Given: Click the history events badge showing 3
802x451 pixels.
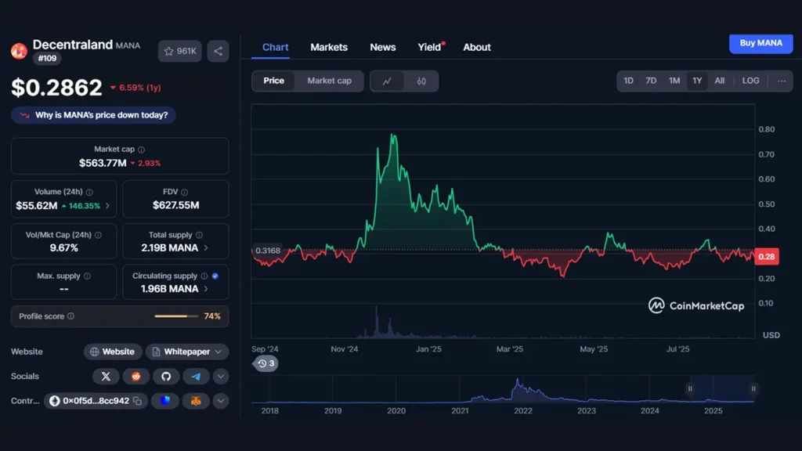Looking at the screenshot, I should point(266,363).
